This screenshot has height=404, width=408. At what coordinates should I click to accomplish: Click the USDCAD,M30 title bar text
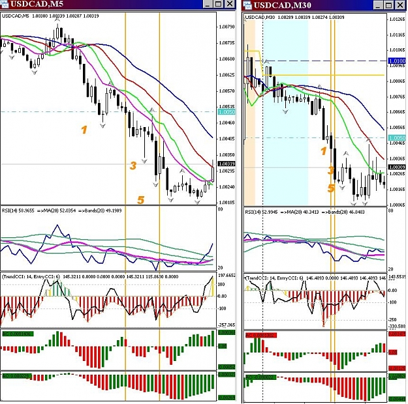tap(282, 5)
